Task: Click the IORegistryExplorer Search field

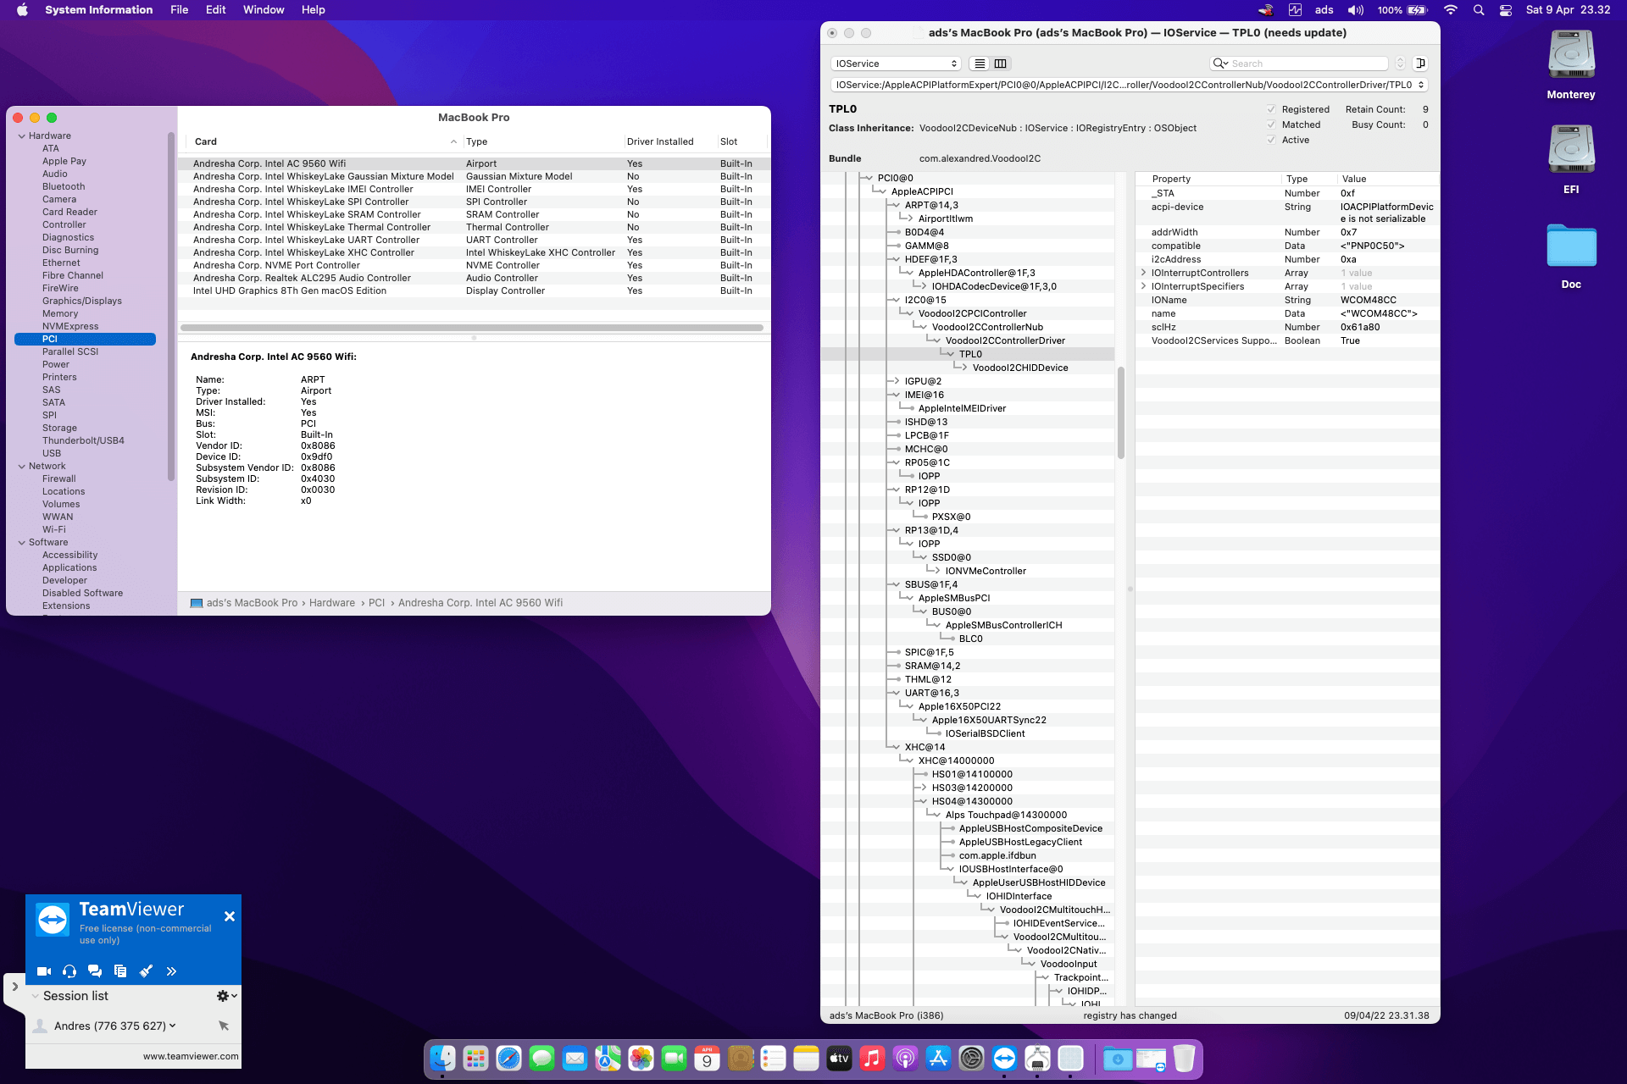Action: click(1299, 64)
